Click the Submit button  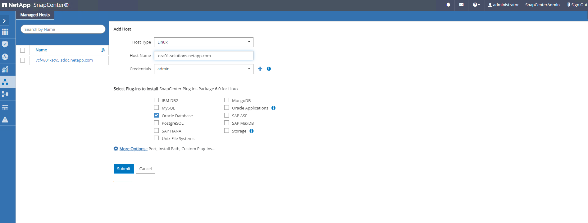[x=124, y=169]
